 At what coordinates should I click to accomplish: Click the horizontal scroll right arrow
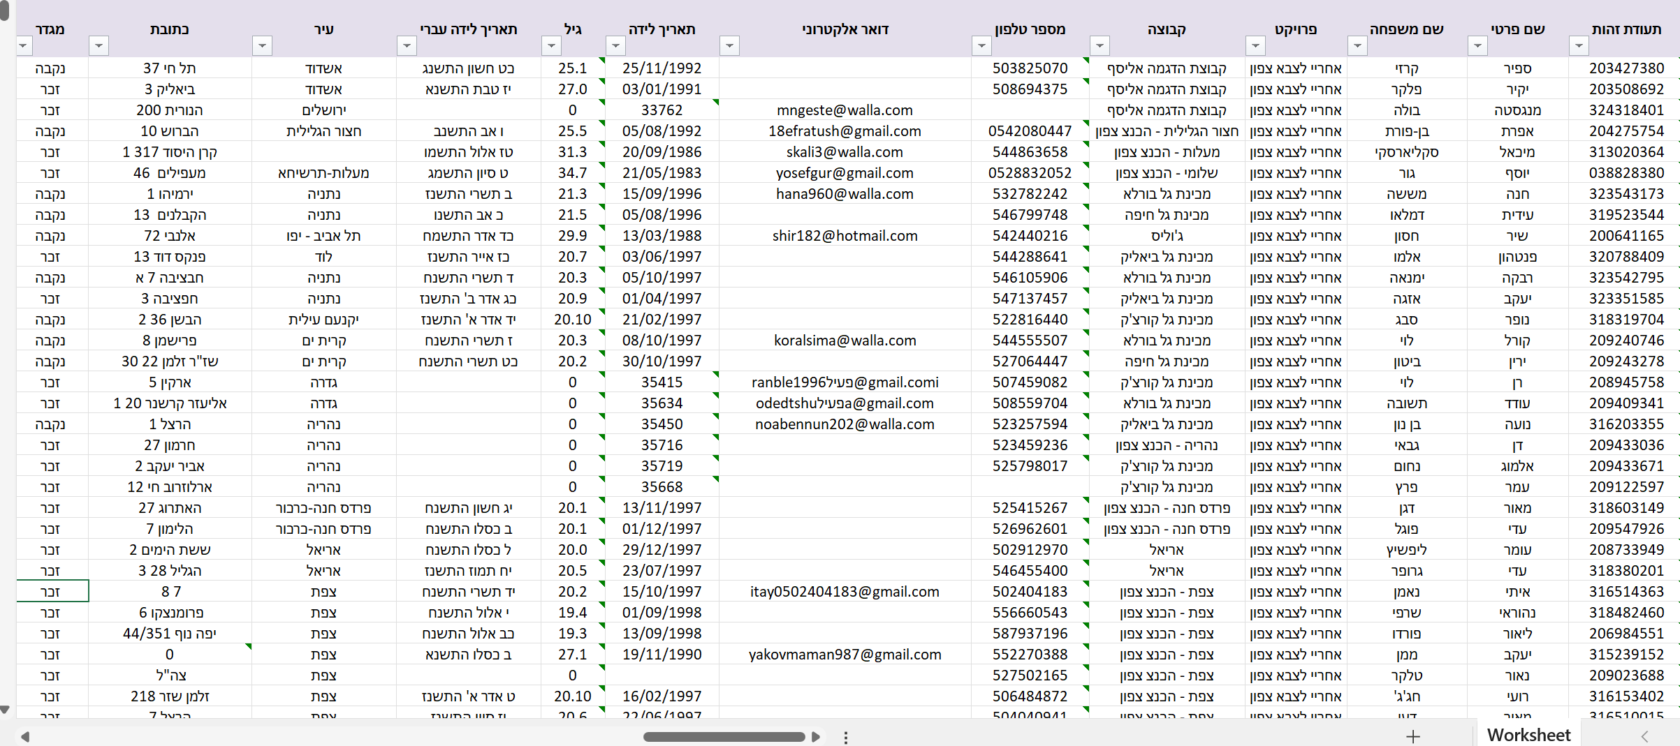point(815,737)
